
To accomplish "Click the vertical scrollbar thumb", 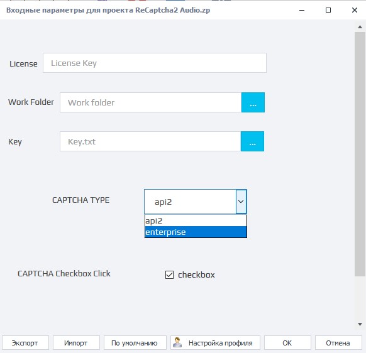I will point(360,154).
